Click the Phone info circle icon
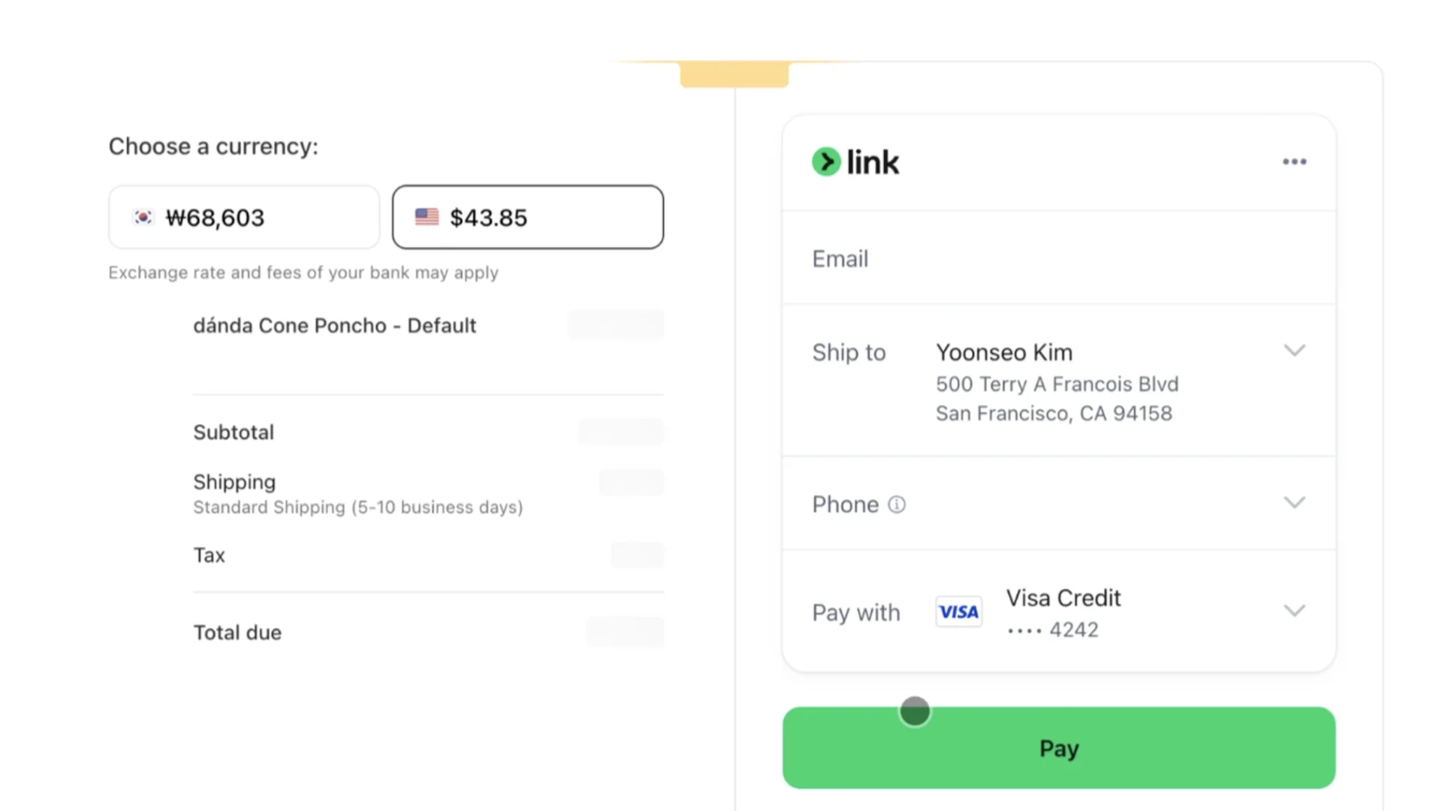 897,505
